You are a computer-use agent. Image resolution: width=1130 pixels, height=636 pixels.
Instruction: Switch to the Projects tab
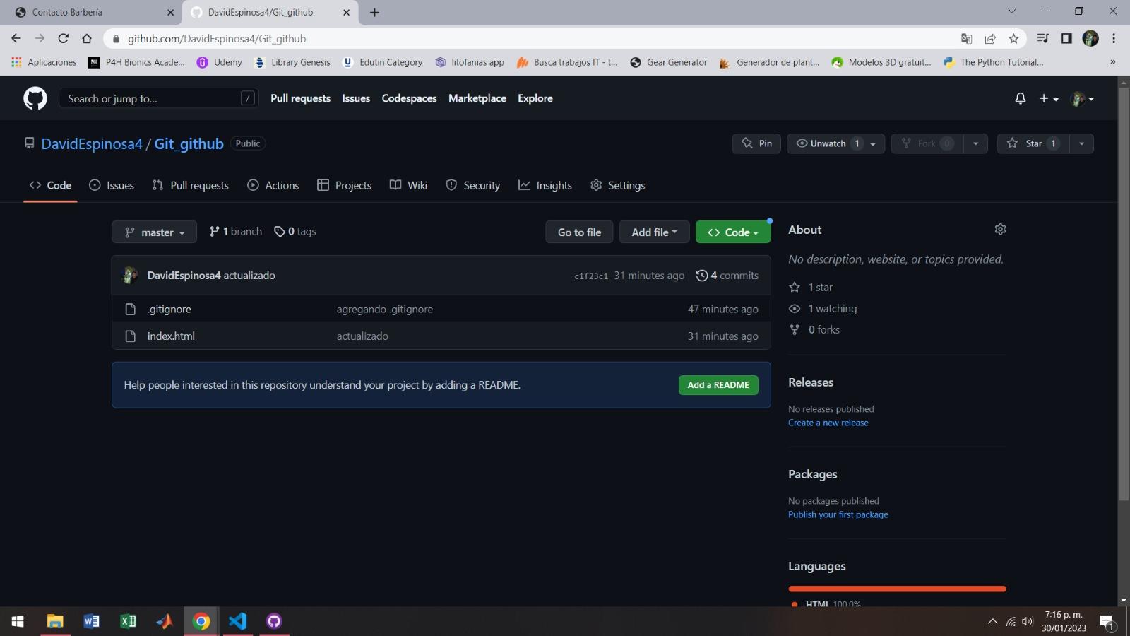(x=344, y=185)
